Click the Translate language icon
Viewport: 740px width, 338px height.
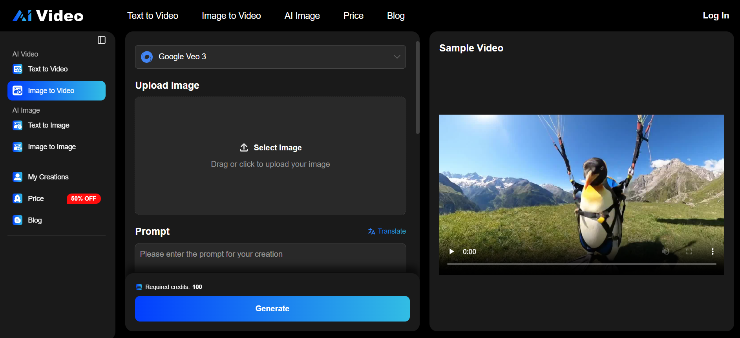point(371,232)
